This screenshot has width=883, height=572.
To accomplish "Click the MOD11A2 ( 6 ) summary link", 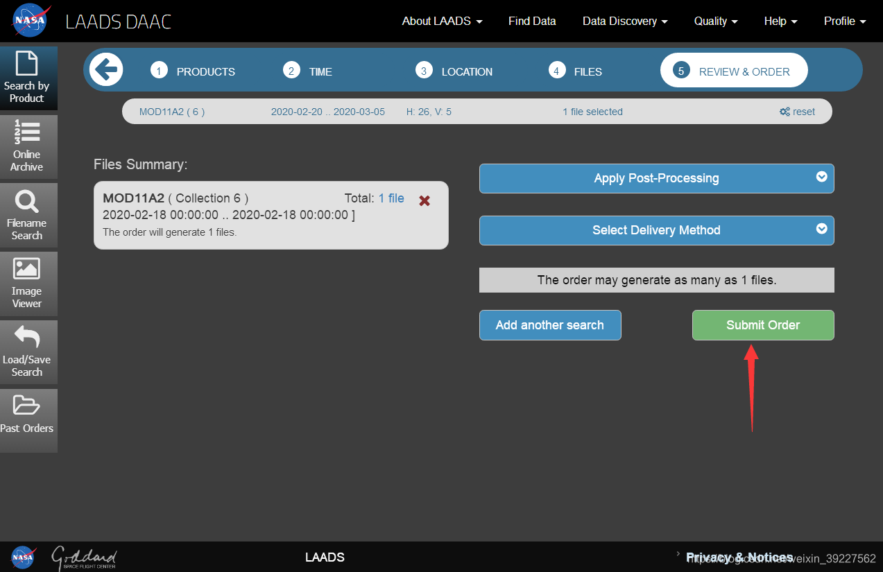I will (172, 112).
